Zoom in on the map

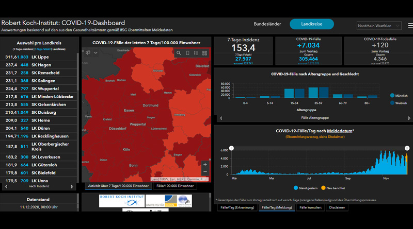(205, 165)
